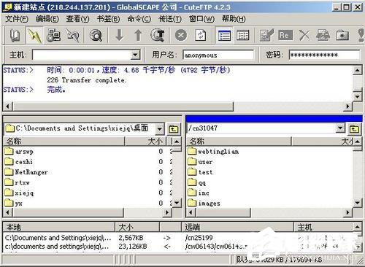Screen dimensions: 365x267
Task: Switch to detailed view icon
Action: 243,36
